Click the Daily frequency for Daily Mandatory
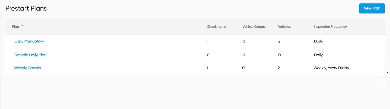The image size is (390, 109). tap(318, 41)
